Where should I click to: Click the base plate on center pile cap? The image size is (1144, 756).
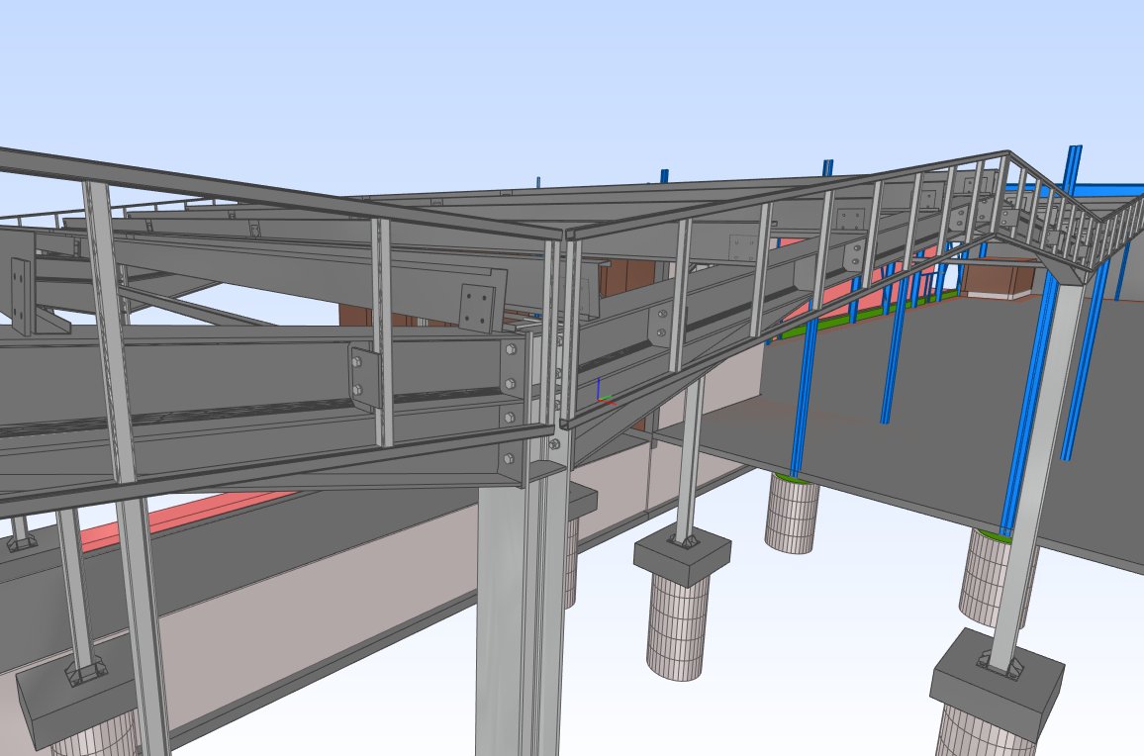pyautogui.click(x=683, y=540)
